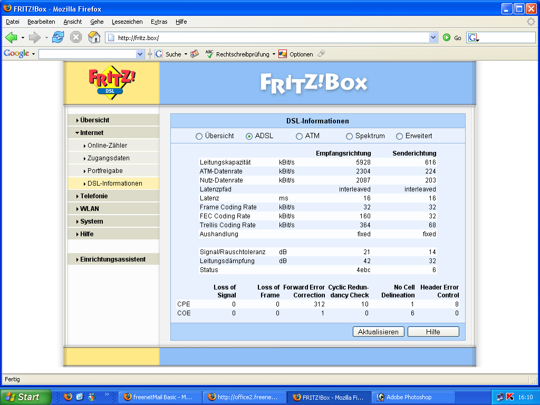This screenshot has width=540, height=405.
Task: Click the FRITZ! DSL logo
Action: pyautogui.click(x=112, y=83)
